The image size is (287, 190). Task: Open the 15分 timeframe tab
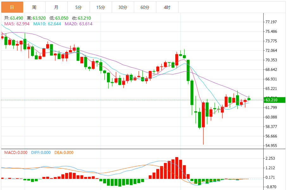[x=101, y=7]
